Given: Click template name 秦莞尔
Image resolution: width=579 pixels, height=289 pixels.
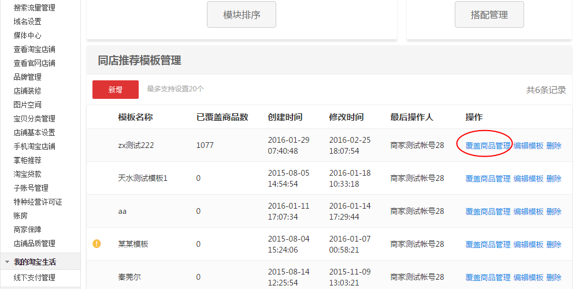Looking at the screenshot, I should tap(129, 277).
